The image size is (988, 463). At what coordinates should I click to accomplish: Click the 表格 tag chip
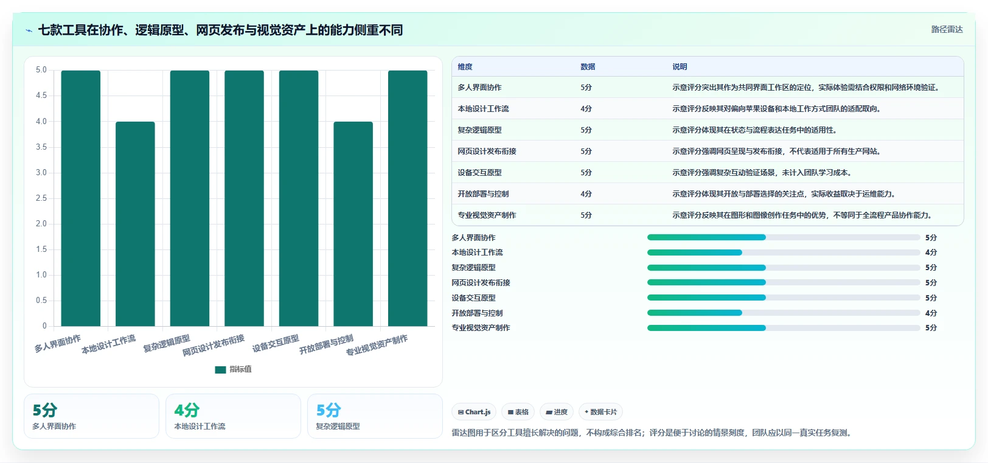518,412
